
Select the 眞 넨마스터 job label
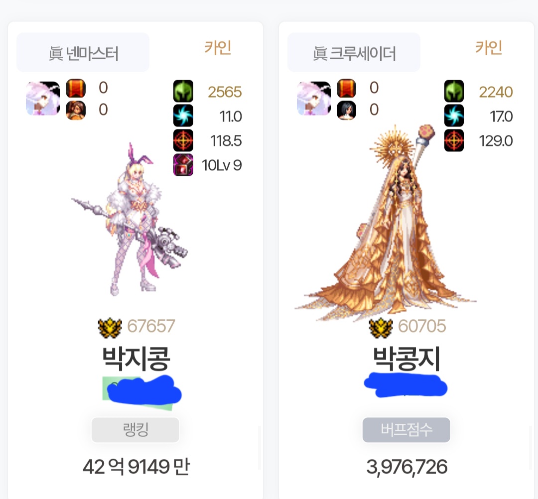click(x=83, y=53)
